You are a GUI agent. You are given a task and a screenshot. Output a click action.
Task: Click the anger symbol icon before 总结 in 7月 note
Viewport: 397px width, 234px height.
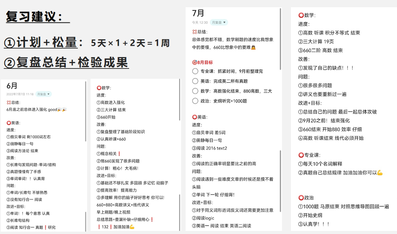tap(195, 31)
